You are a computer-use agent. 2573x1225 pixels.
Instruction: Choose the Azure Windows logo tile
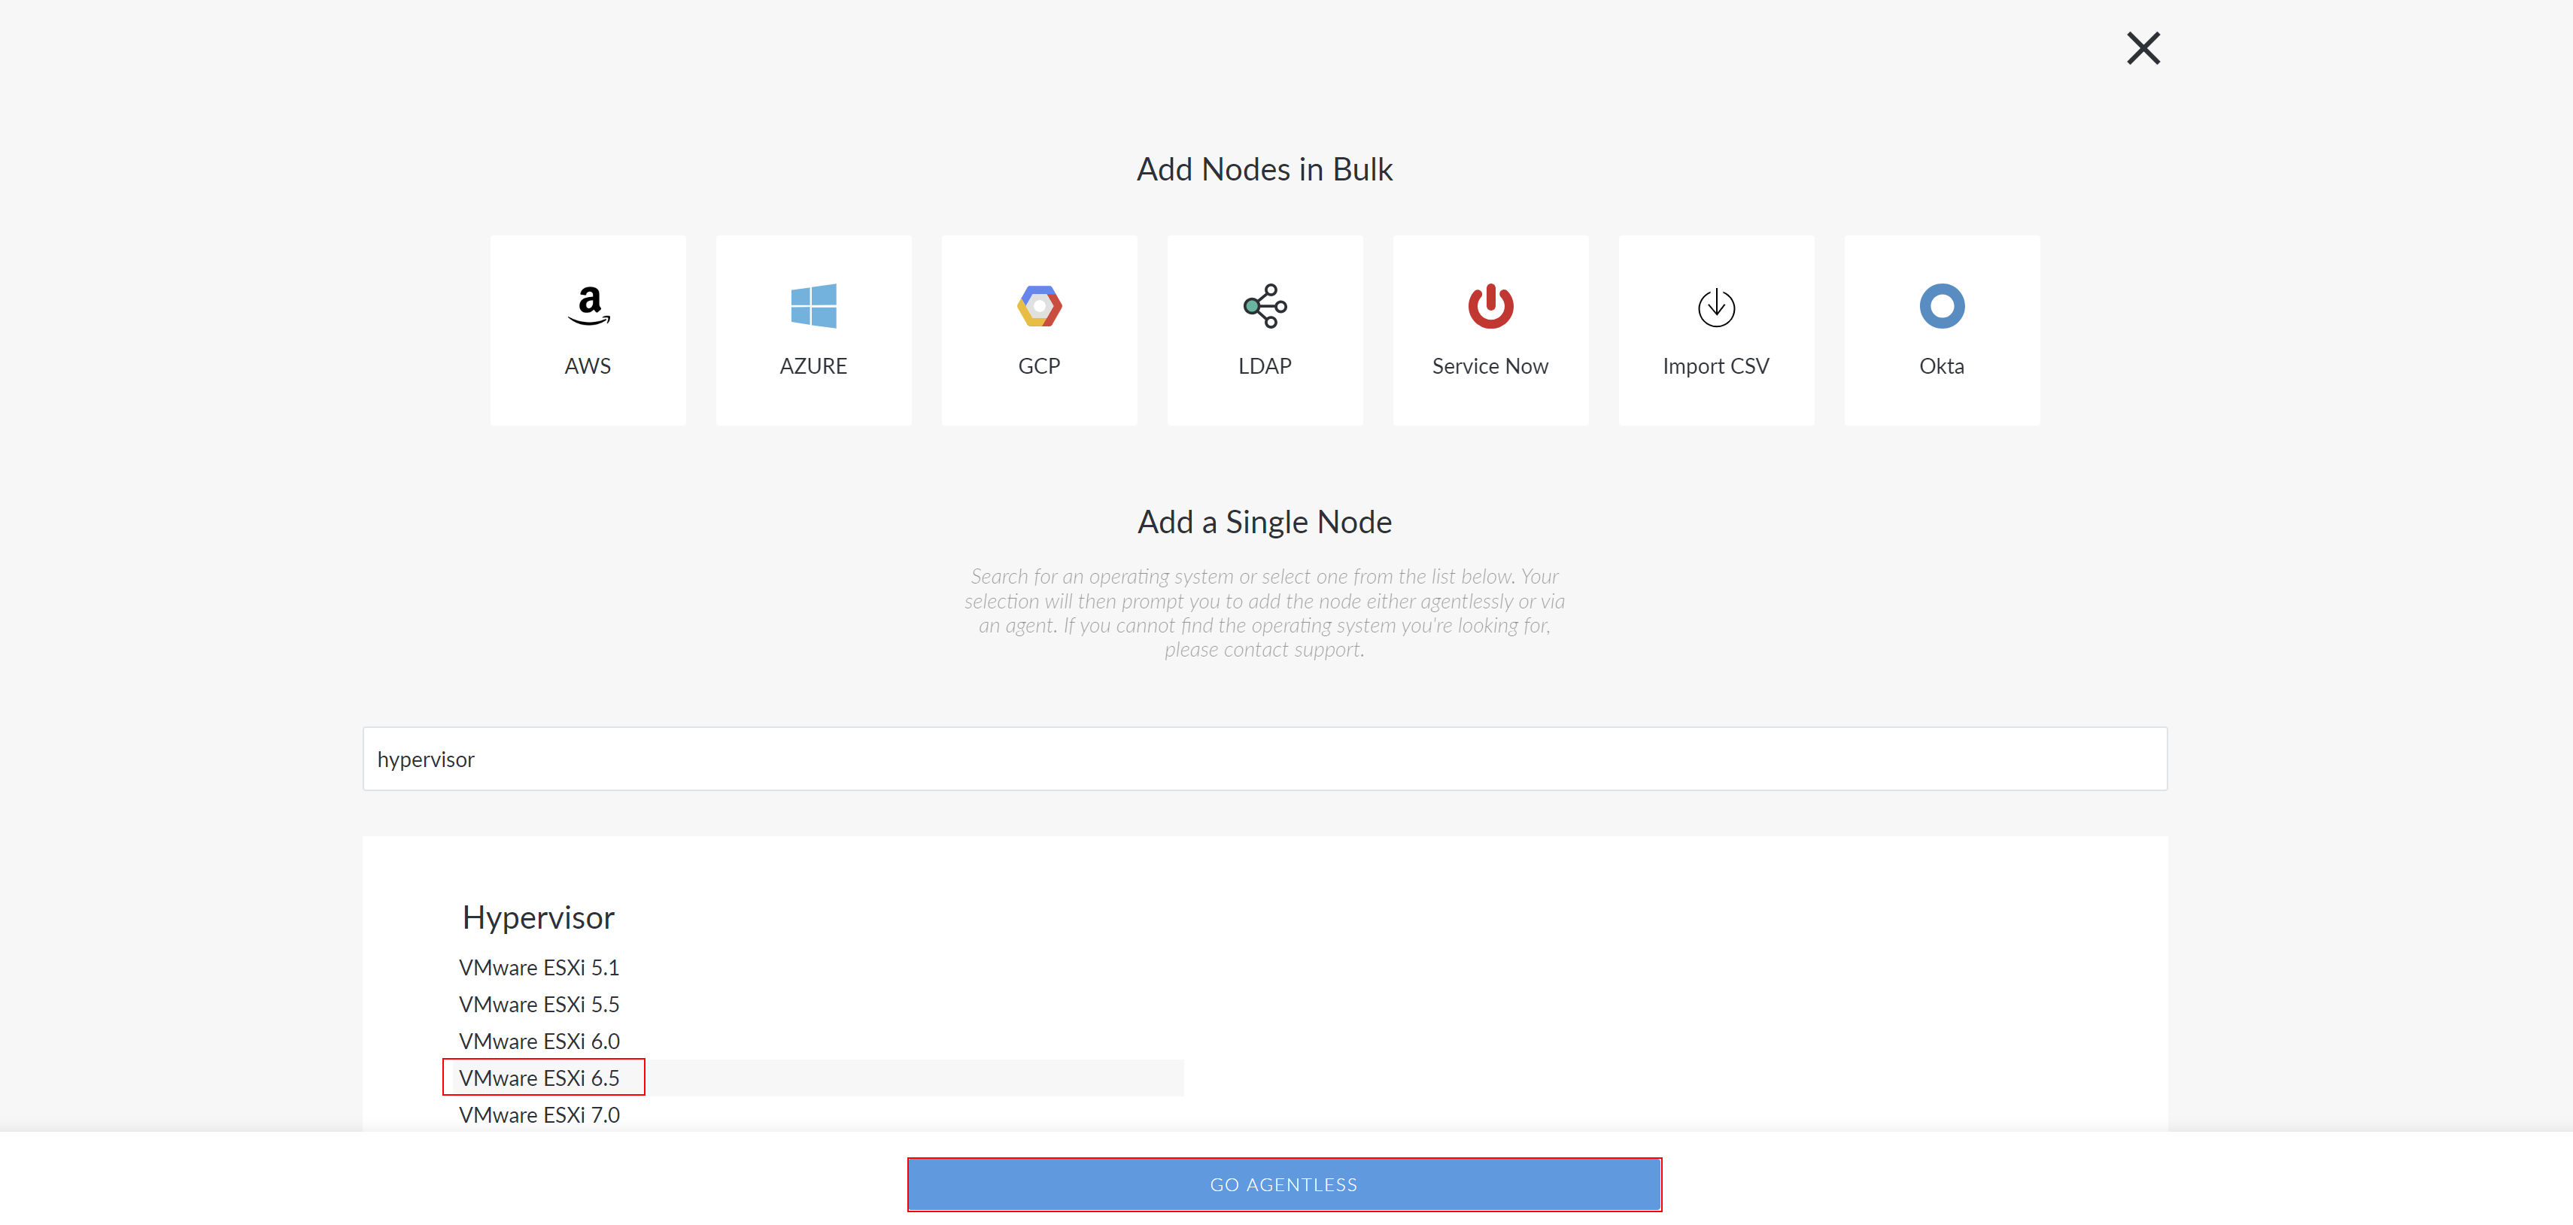point(813,307)
